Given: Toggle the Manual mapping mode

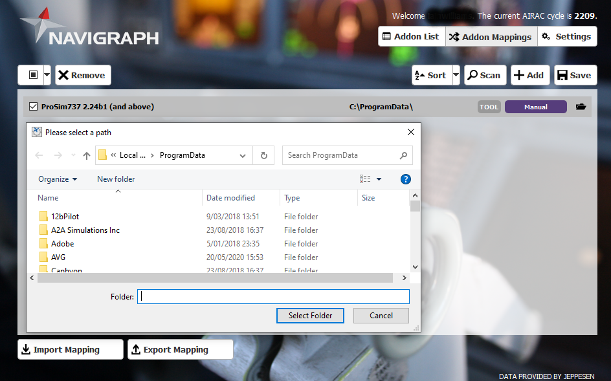Looking at the screenshot, I should 535,106.
